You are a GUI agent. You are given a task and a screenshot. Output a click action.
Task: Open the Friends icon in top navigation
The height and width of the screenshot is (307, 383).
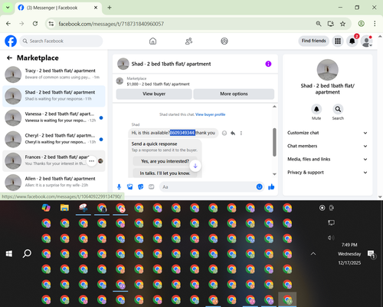click(x=188, y=41)
